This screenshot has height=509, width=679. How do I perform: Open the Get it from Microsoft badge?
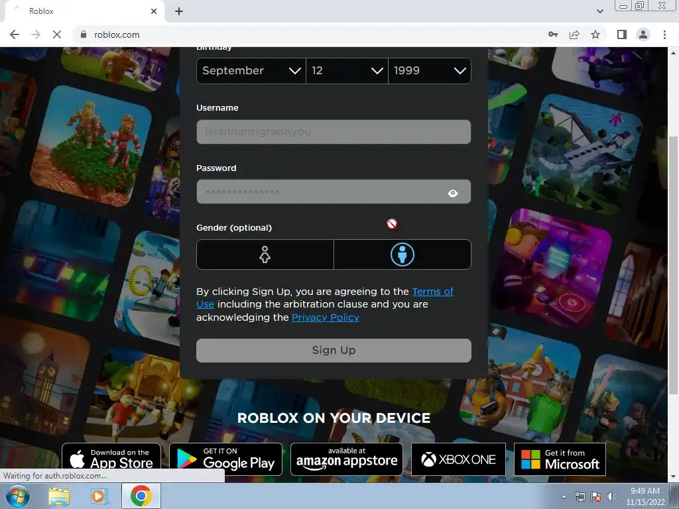tap(560, 459)
